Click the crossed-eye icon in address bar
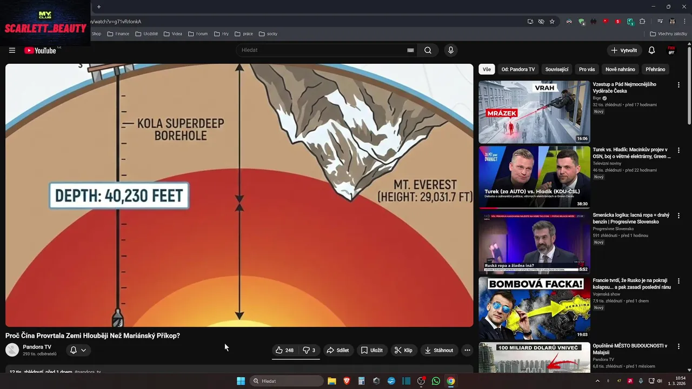The width and height of the screenshot is (692, 389). (541, 22)
